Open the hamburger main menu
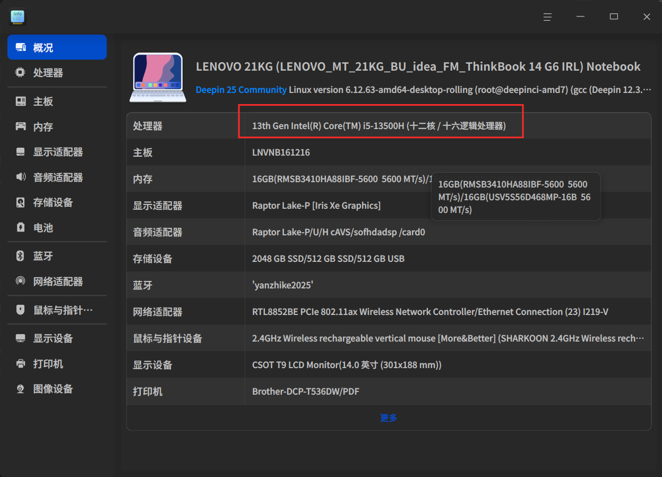662x477 pixels. tap(547, 17)
